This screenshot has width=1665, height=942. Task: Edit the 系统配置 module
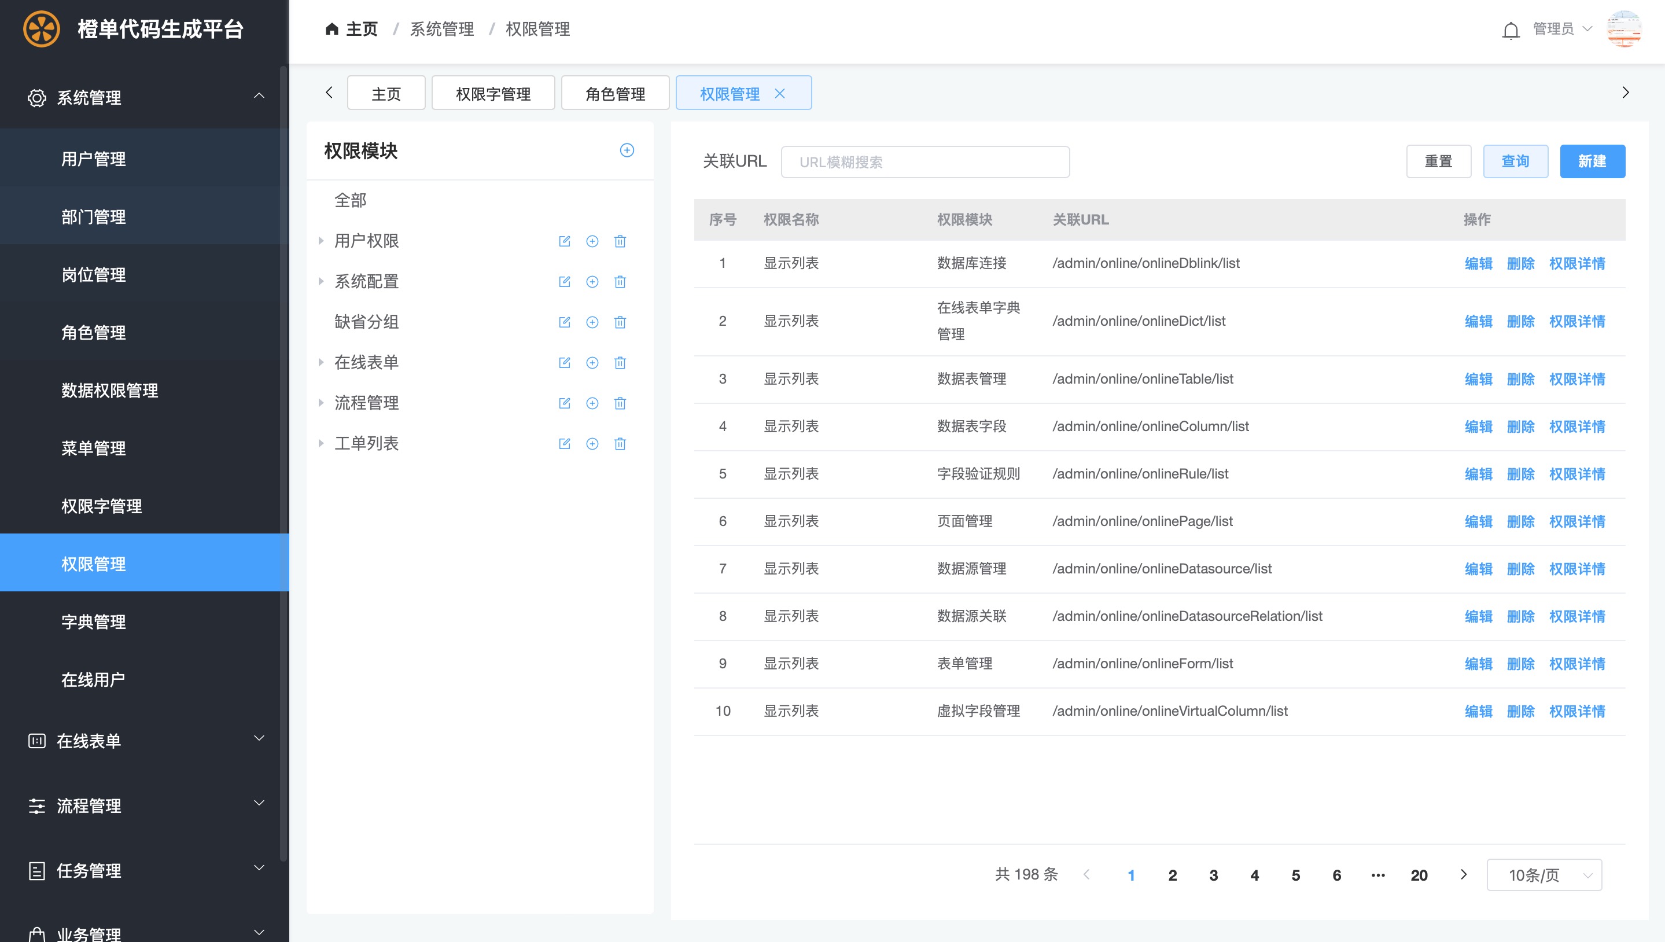(x=564, y=281)
